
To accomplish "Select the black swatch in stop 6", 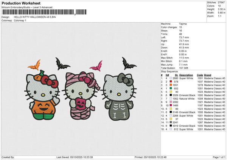I will [x=171, y=95].
